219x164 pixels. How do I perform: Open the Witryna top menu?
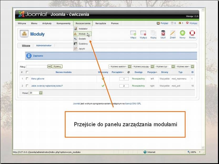pyautogui.click(x=22, y=23)
